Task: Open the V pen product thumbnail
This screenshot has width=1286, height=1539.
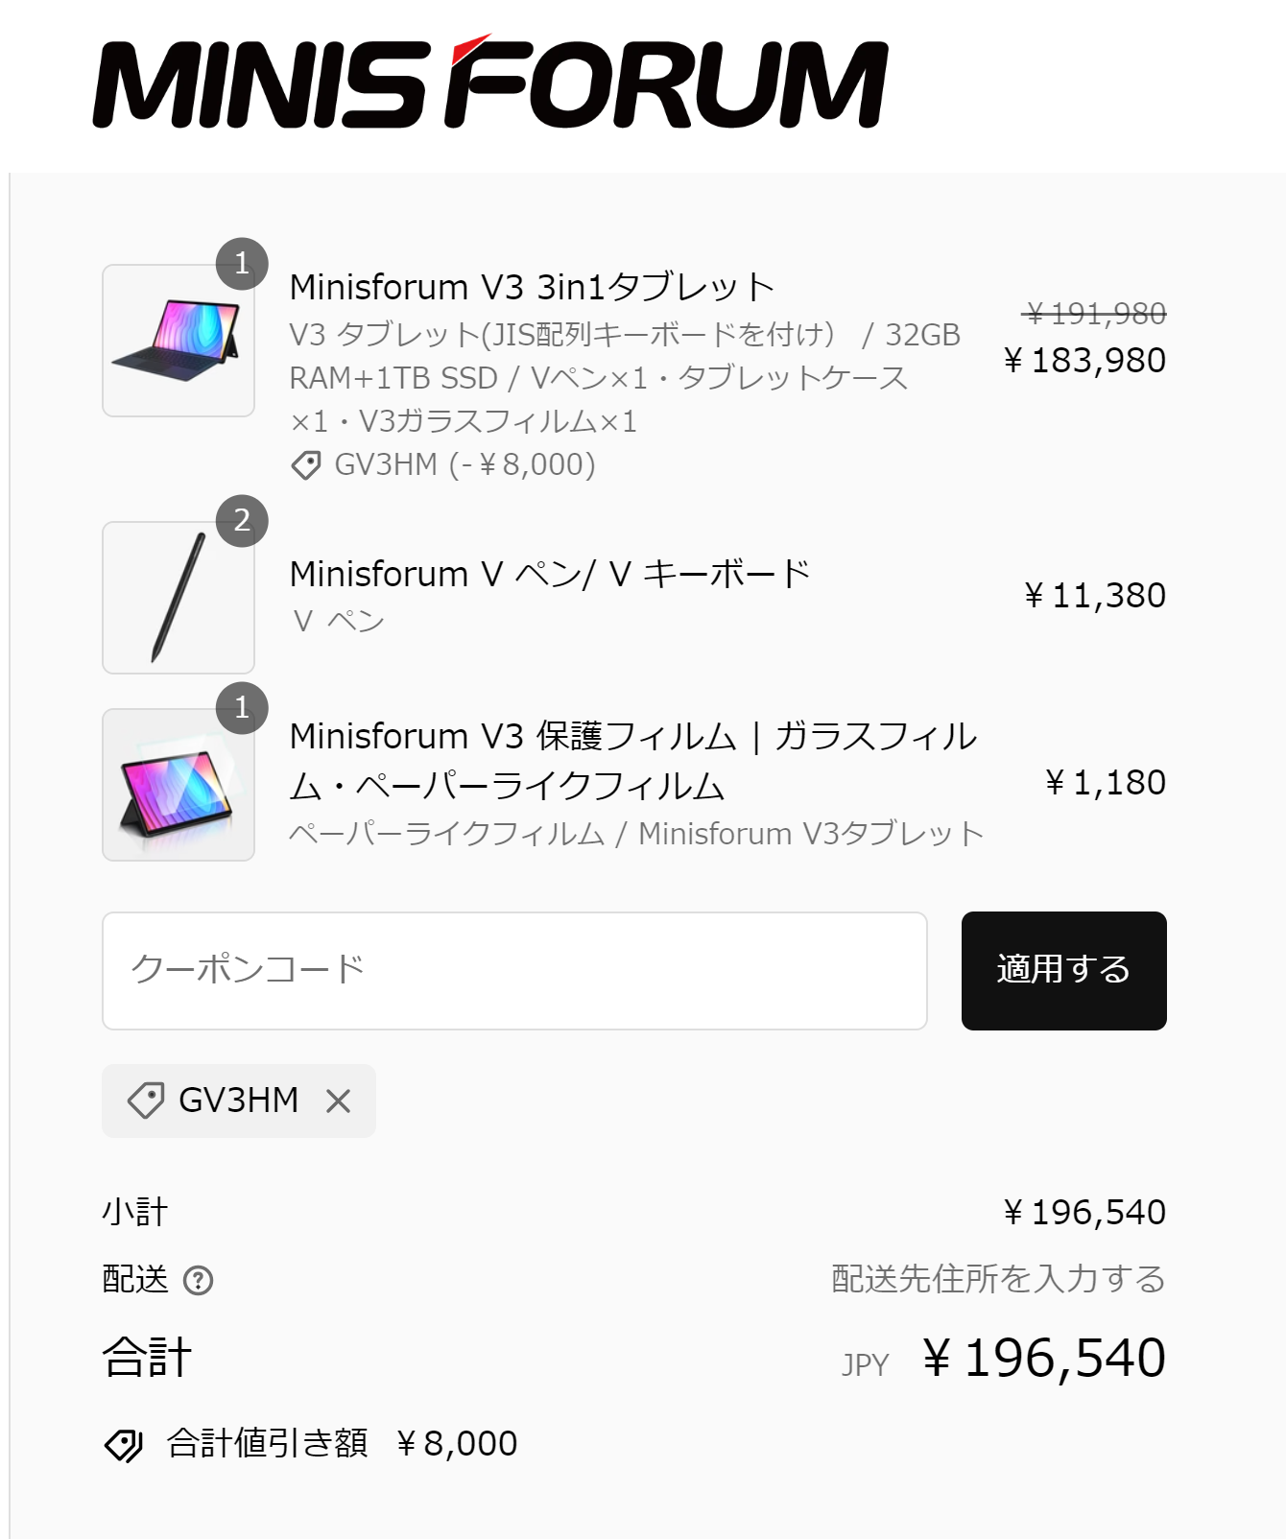Action: coord(179,598)
